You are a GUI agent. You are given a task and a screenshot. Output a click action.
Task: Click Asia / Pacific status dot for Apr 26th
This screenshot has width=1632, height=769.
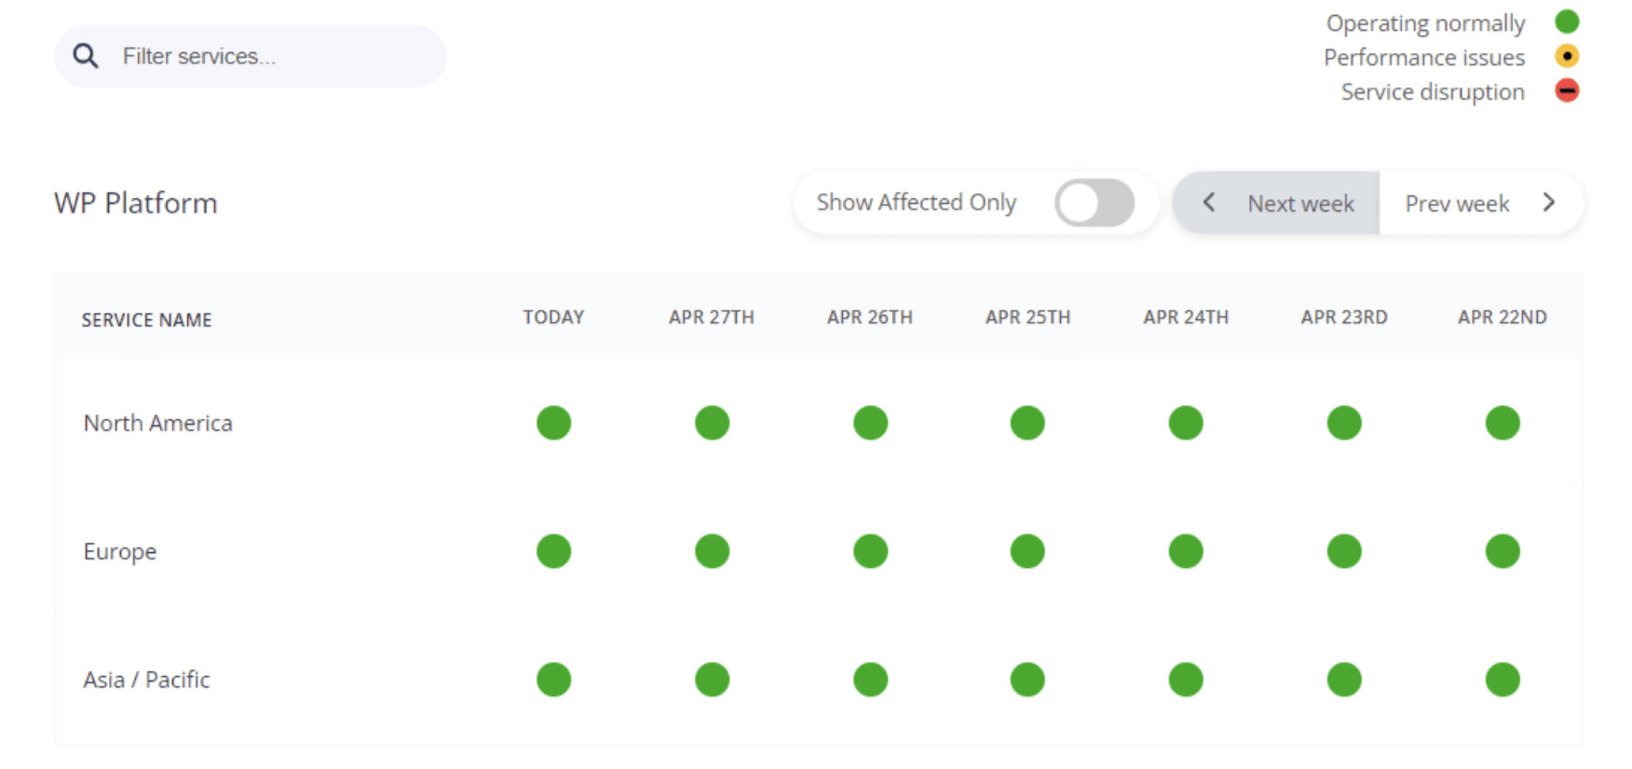click(870, 680)
